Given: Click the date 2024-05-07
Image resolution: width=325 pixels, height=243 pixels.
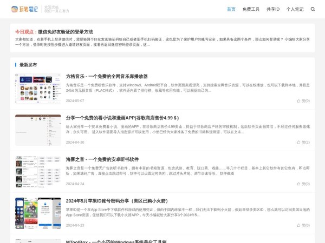Looking at the screenshot, I should pos(75,101).
